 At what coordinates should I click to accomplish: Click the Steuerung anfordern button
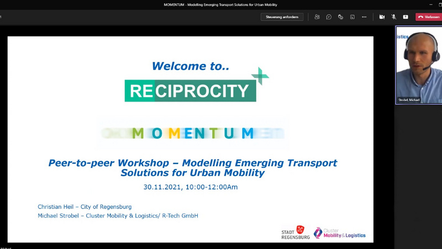point(282,17)
